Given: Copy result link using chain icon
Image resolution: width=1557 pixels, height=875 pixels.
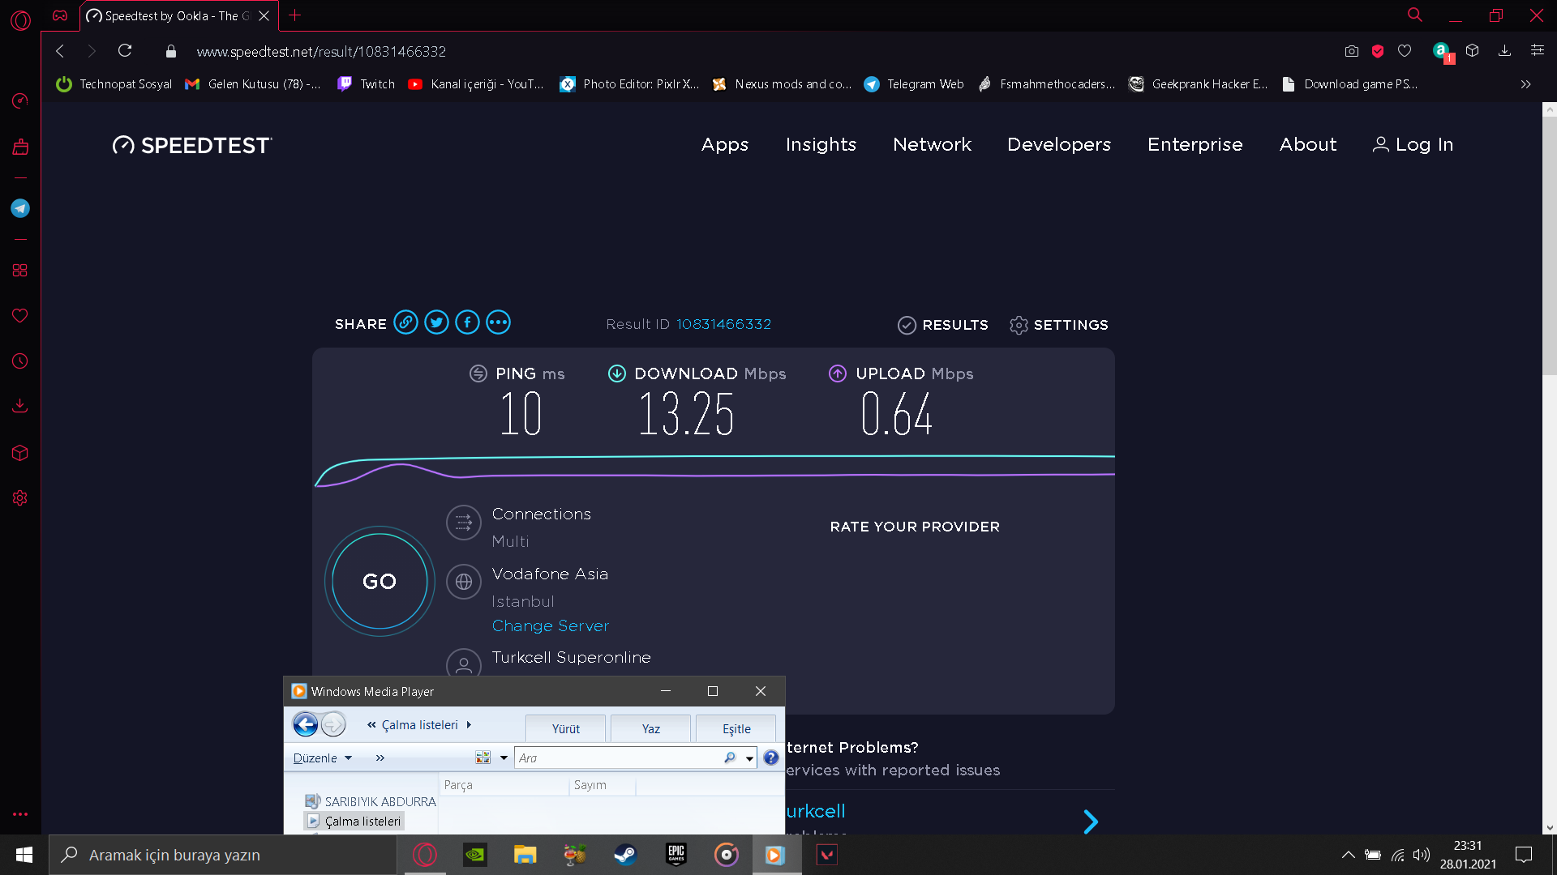Looking at the screenshot, I should pos(405,323).
